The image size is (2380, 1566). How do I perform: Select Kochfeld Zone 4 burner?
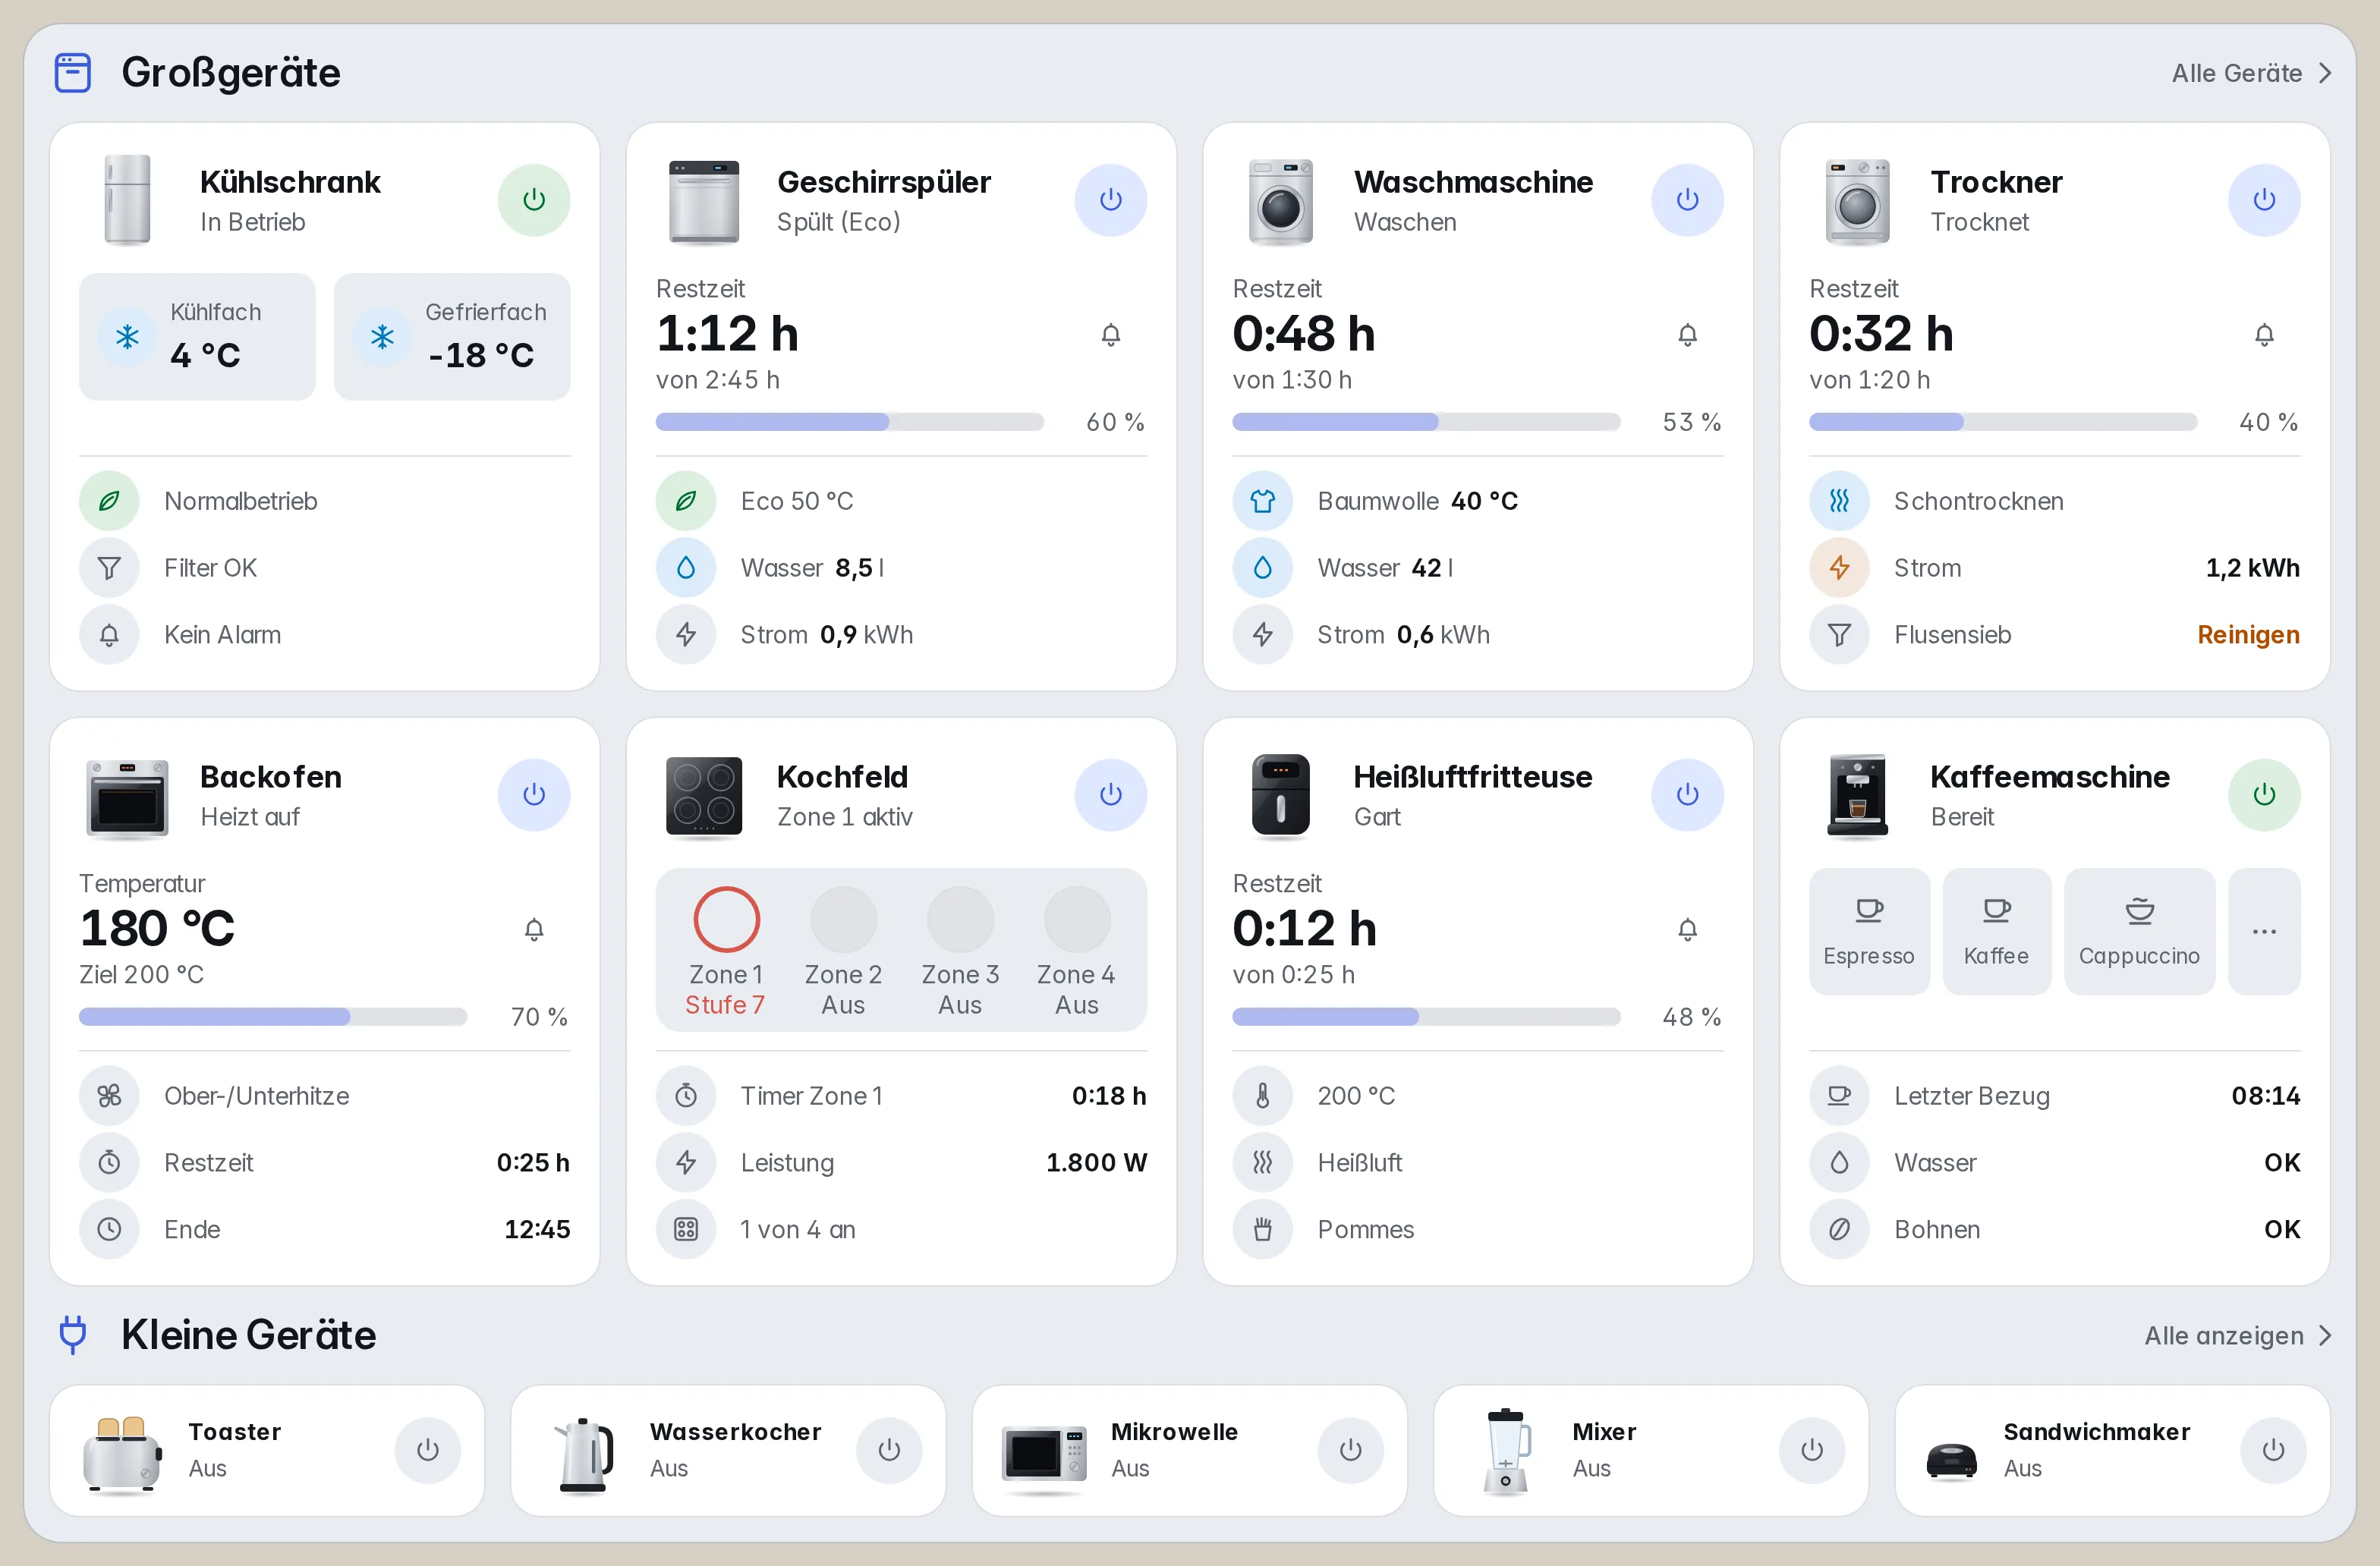coord(1077,920)
